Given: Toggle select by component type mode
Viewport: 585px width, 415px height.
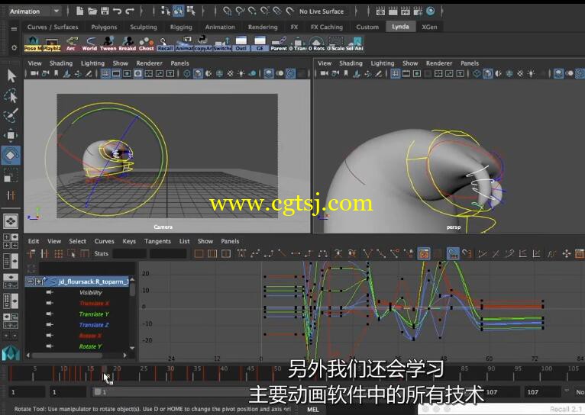Looking at the screenshot, I should click(191, 11).
